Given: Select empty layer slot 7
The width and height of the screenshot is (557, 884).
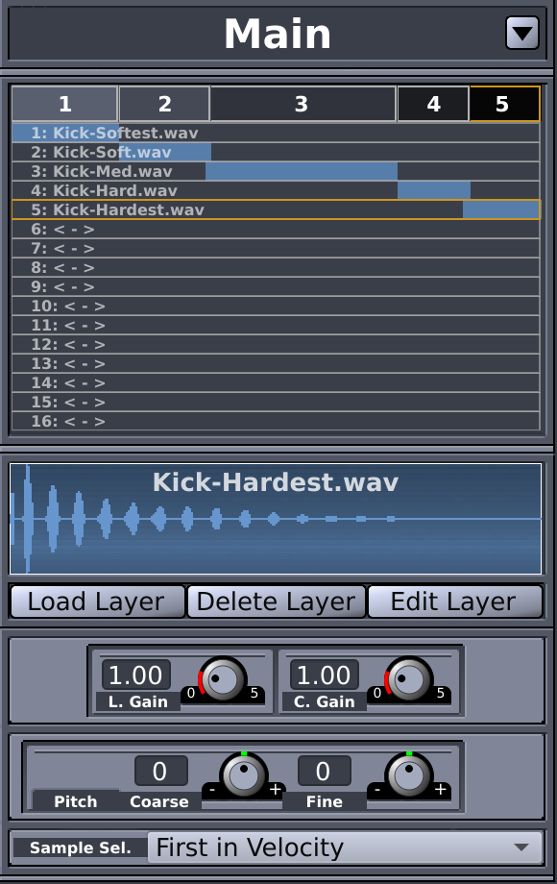Looking at the screenshot, I should pyautogui.click(x=276, y=249).
